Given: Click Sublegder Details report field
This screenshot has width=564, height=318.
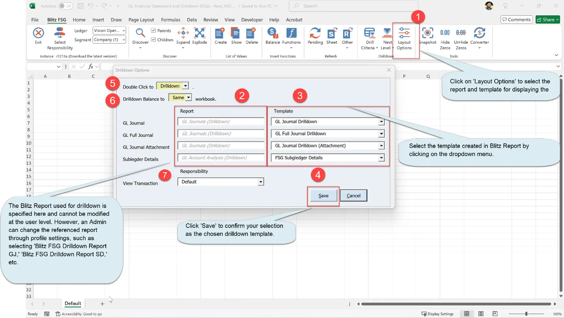Looking at the screenshot, I should pyautogui.click(x=221, y=158).
